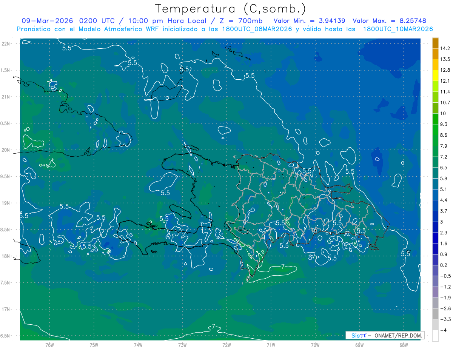Click the "4.4" colorbar value

click(444, 200)
